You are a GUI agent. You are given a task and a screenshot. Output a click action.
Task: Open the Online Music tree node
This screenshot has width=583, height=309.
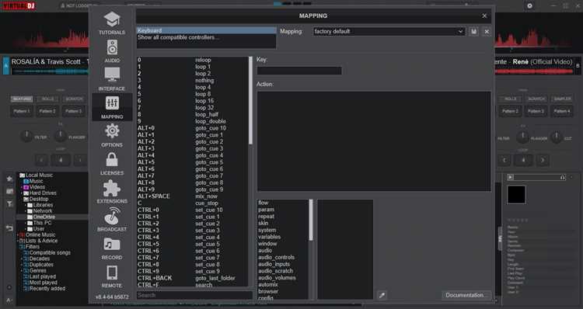point(40,234)
